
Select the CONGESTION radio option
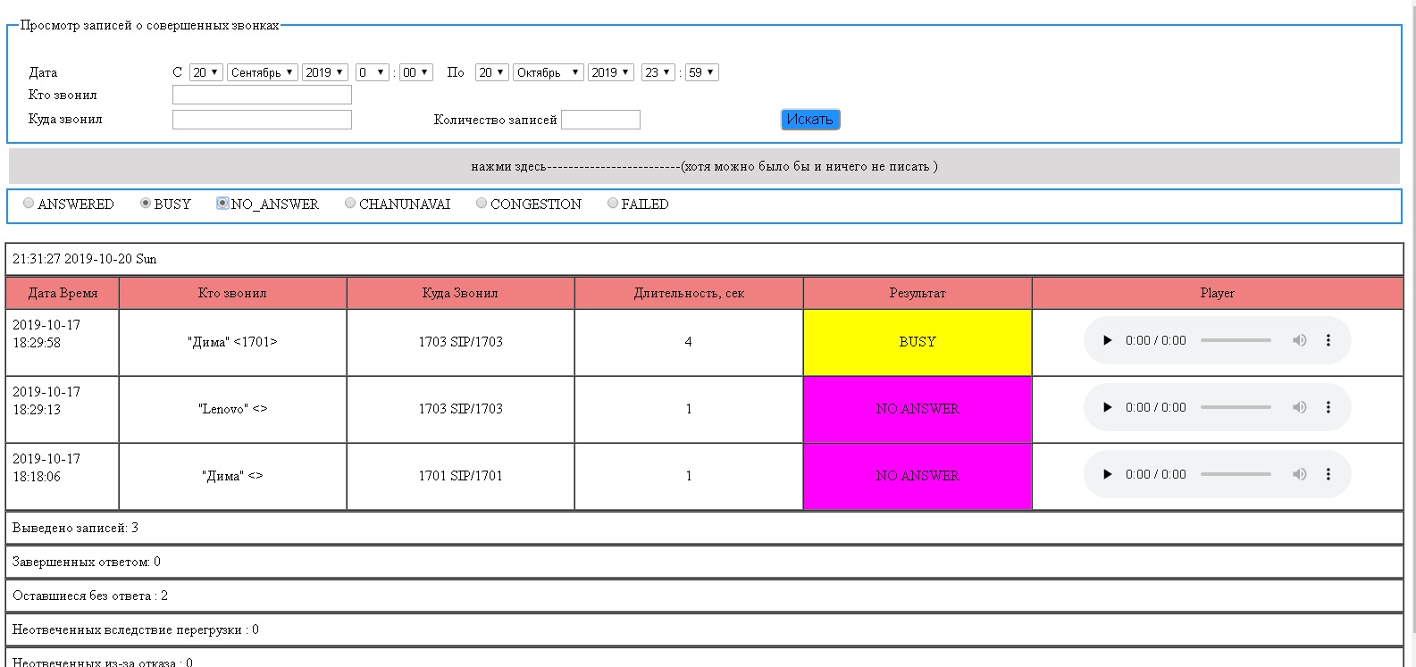point(482,204)
